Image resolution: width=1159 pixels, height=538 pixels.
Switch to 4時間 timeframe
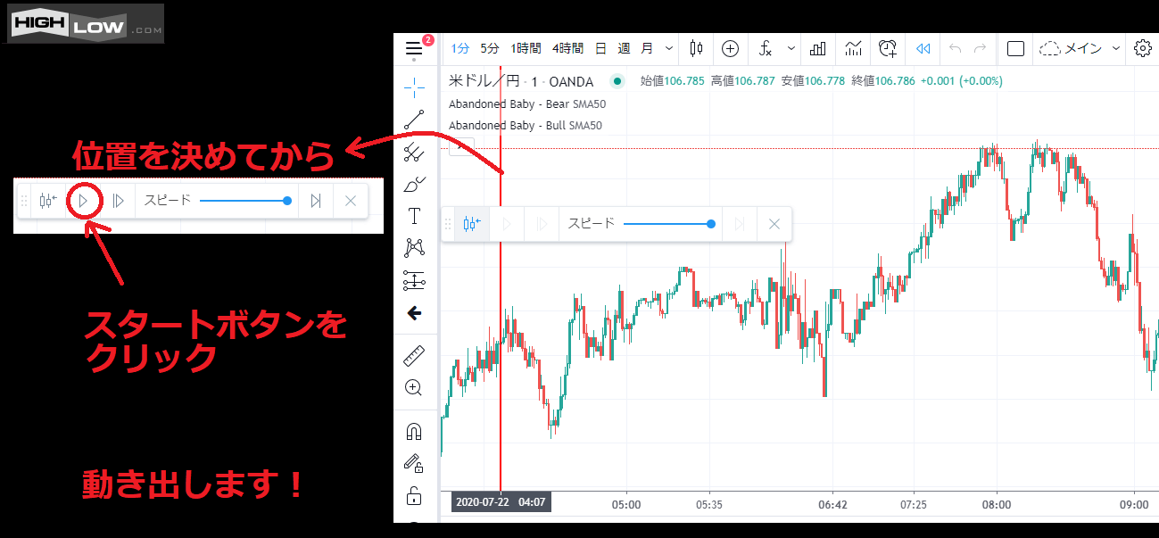click(x=567, y=49)
